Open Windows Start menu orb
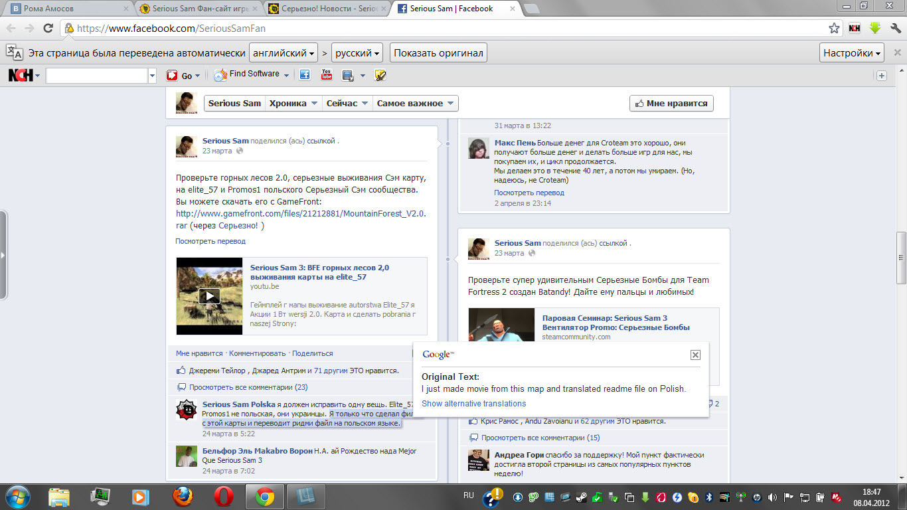Screen dimensions: 907x510 point(18,496)
